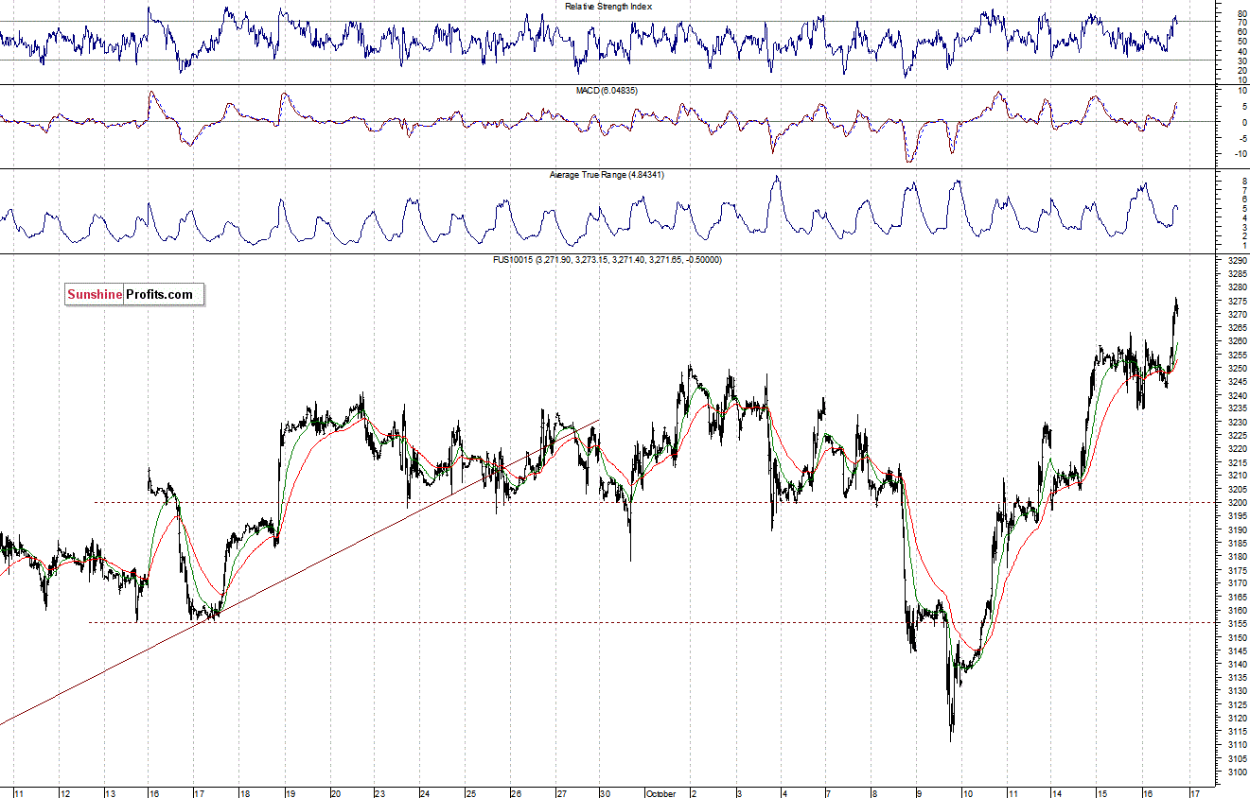Click the 15 date axis label

[1103, 792]
